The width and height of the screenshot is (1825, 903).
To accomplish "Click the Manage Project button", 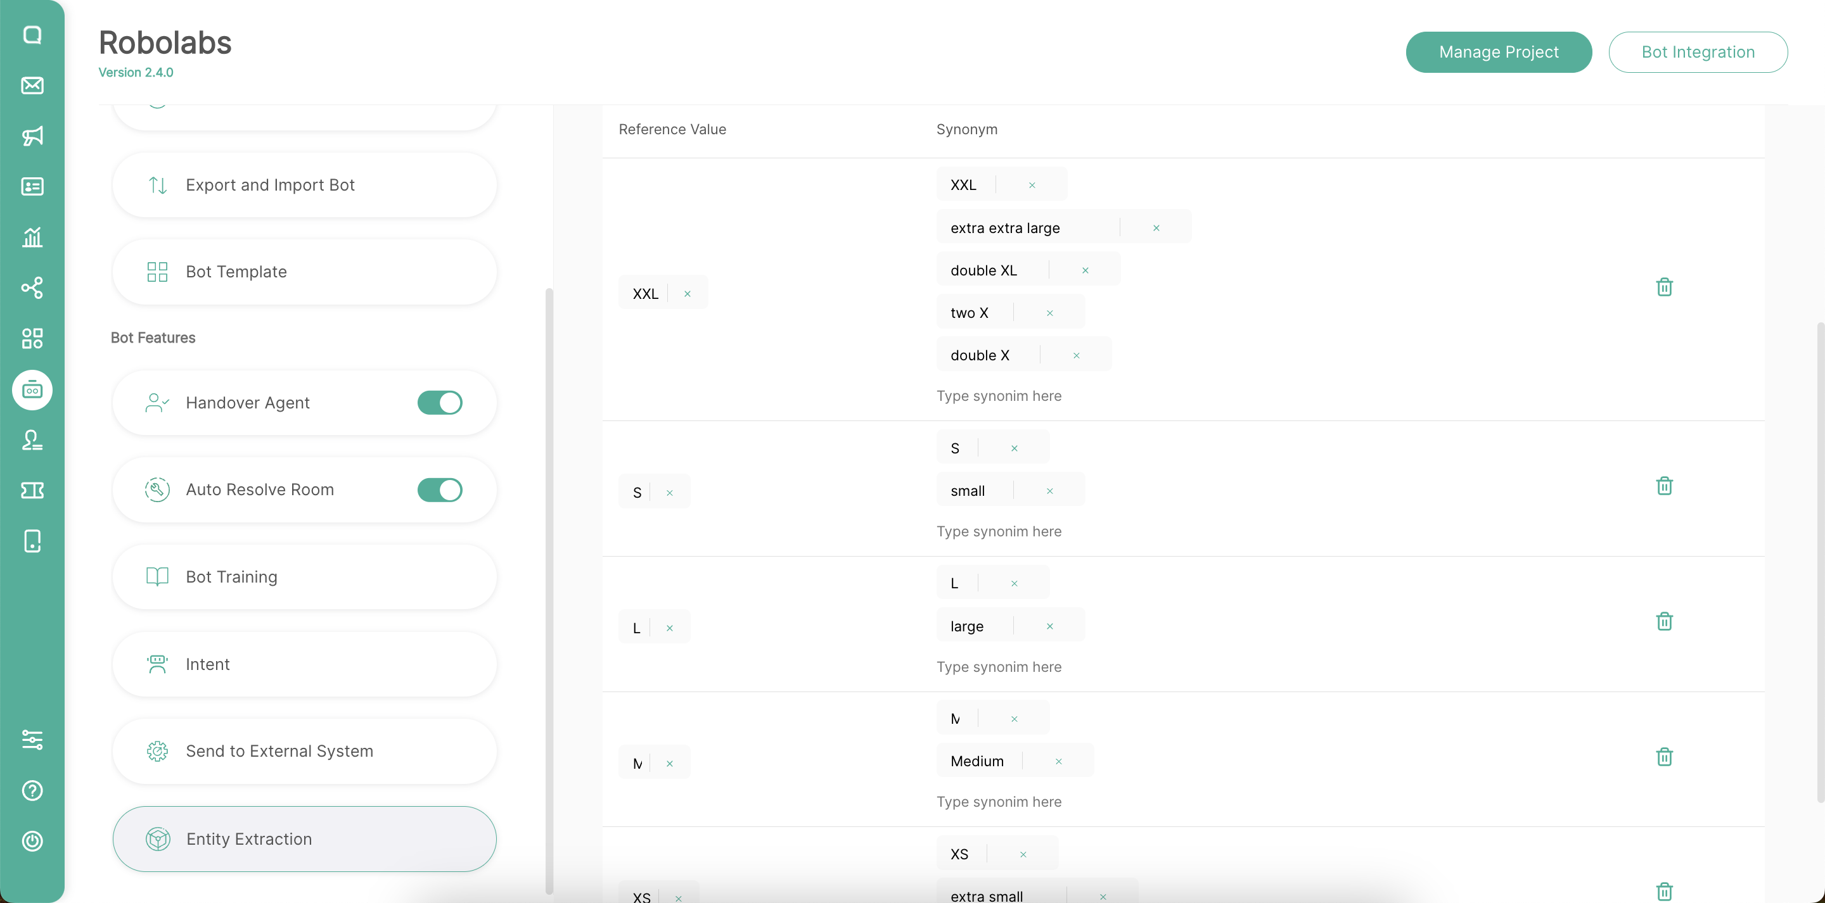I will (x=1499, y=53).
